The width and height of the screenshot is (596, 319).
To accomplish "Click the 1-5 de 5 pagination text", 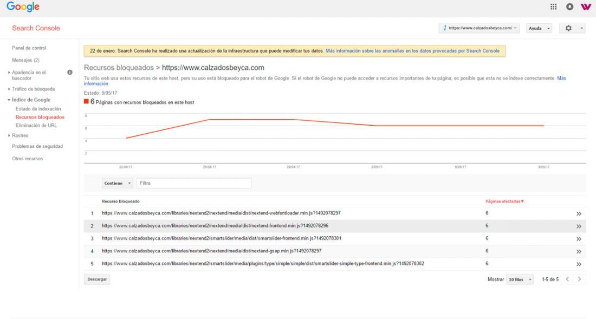I will point(550,279).
